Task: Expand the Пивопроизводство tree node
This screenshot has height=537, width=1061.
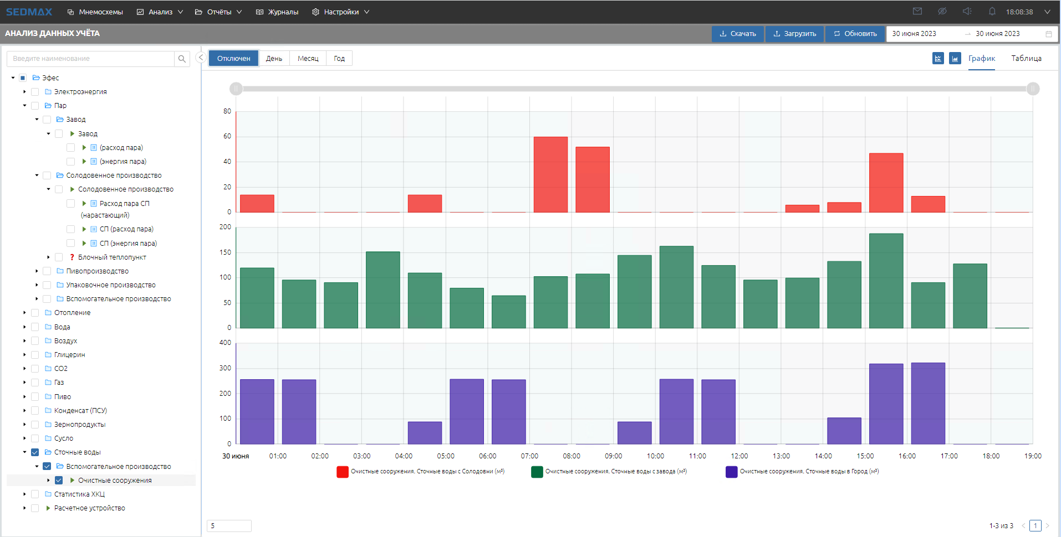Action: tap(37, 271)
